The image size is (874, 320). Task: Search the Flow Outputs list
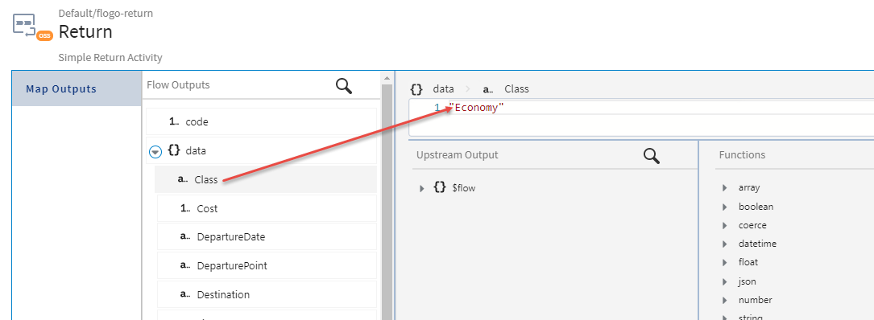coord(344,86)
